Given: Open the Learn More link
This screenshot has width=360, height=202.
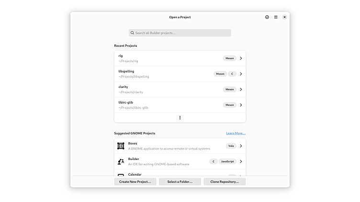Looking at the screenshot, I should pyautogui.click(x=236, y=133).
